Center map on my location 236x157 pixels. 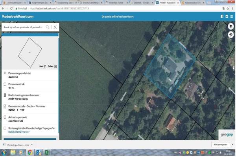pos(231,35)
